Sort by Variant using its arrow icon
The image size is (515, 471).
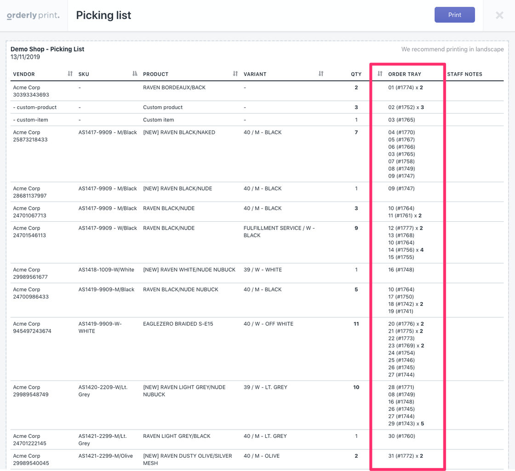pyautogui.click(x=321, y=74)
